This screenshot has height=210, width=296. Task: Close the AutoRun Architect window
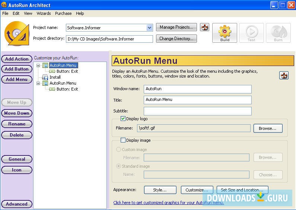click(291, 5)
